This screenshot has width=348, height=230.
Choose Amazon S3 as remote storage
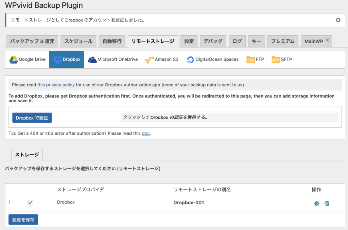pos(161,59)
